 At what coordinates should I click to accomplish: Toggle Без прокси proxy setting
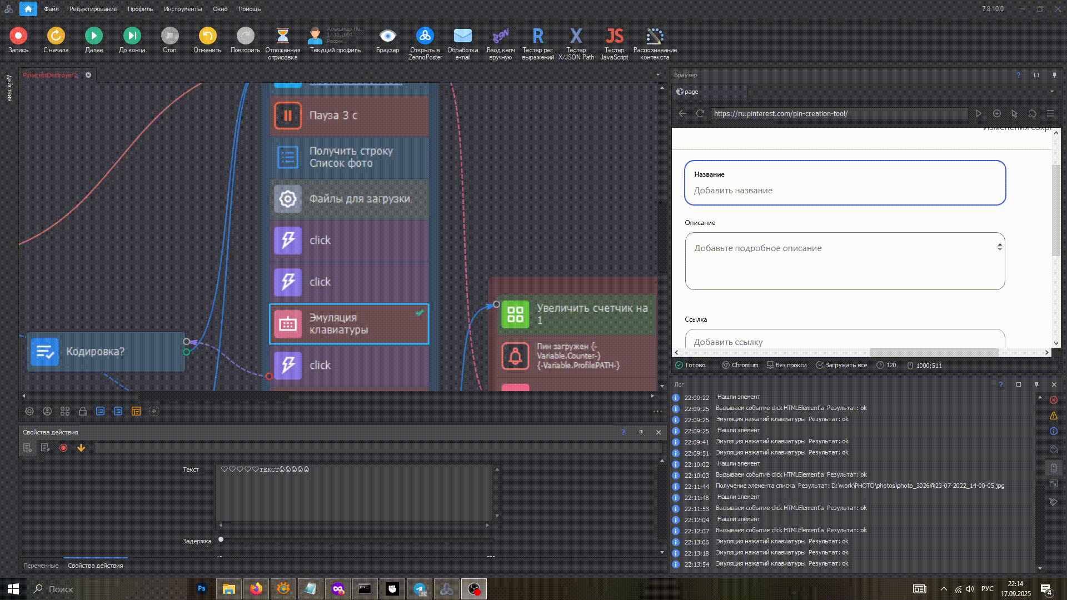786,366
